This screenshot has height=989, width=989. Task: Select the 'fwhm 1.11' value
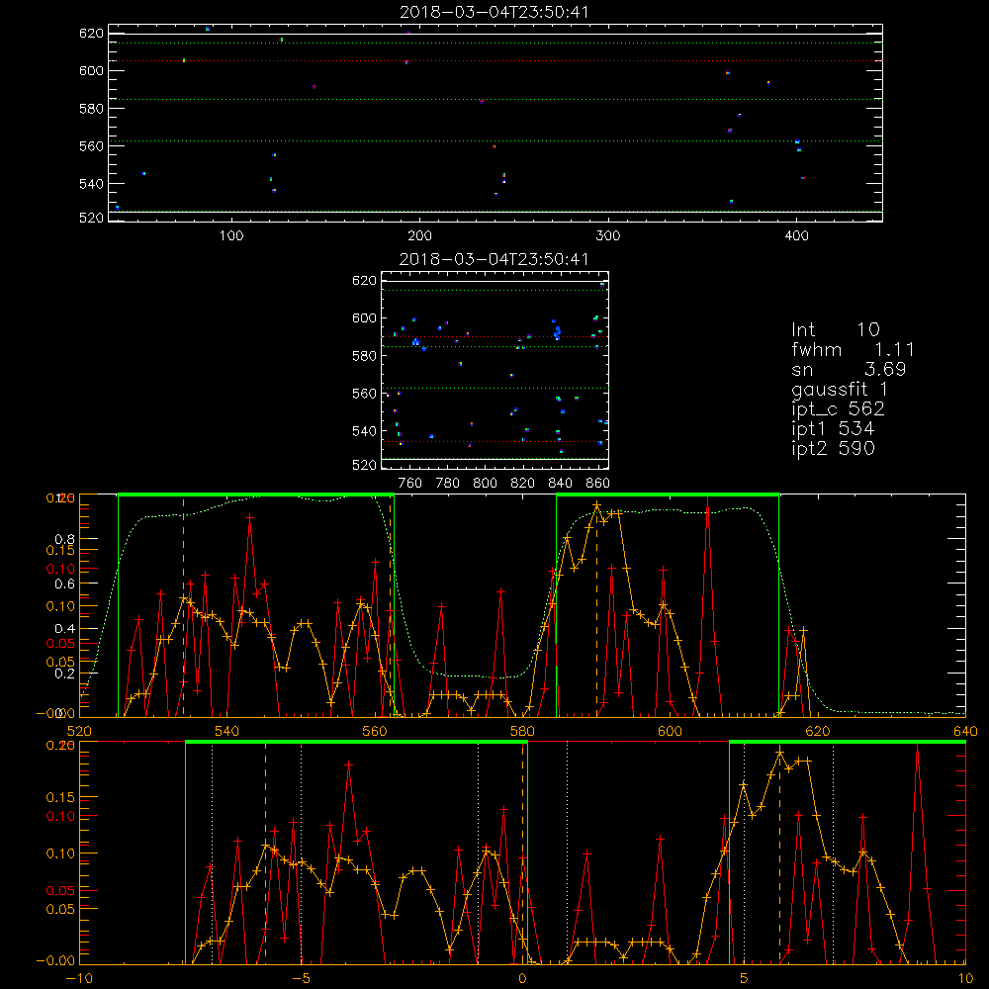coord(853,349)
